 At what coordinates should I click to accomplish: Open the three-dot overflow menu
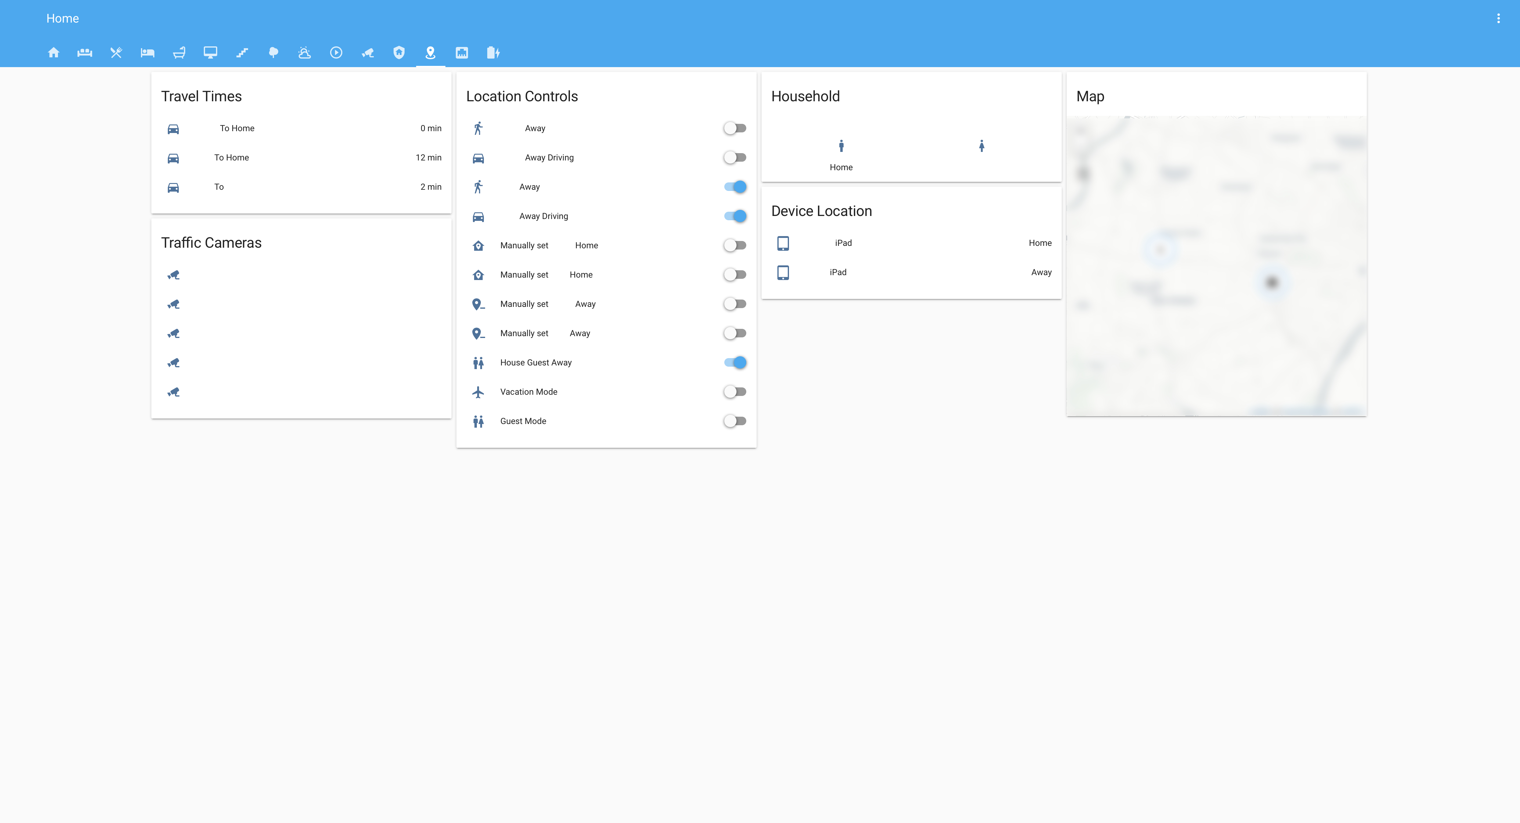click(x=1498, y=18)
